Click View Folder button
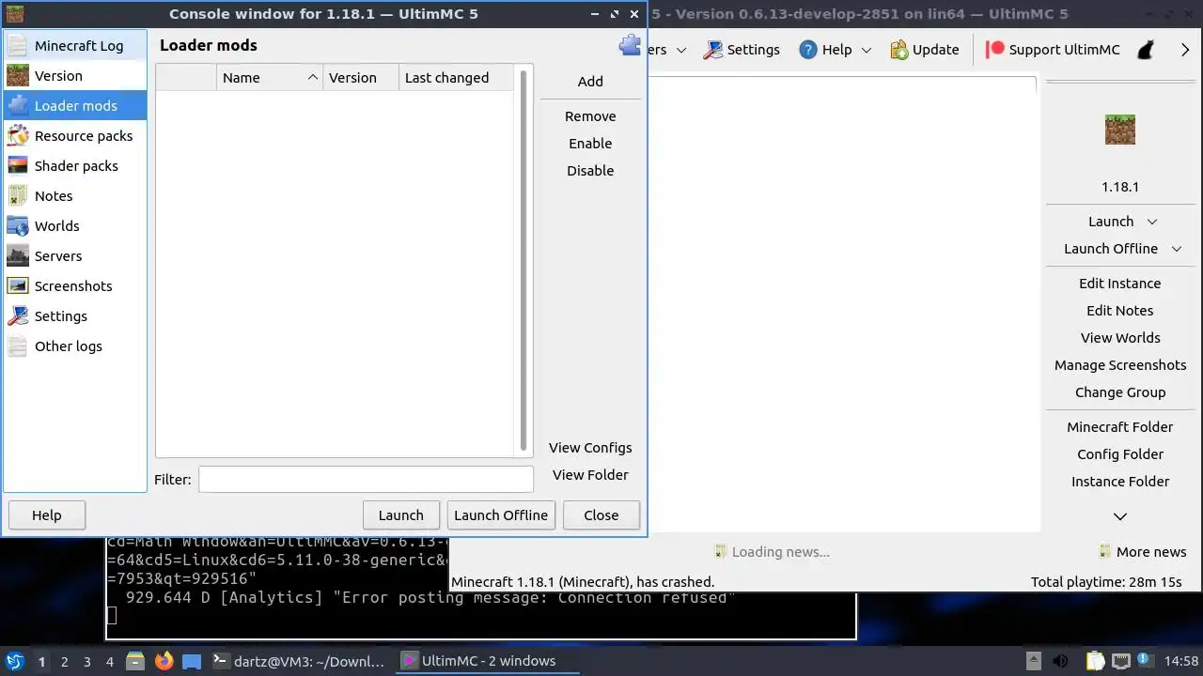 [x=590, y=475]
